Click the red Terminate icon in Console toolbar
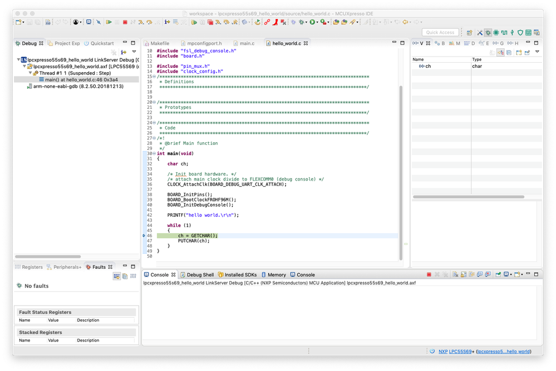This screenshot has height=371, width=556. point(429,274)
